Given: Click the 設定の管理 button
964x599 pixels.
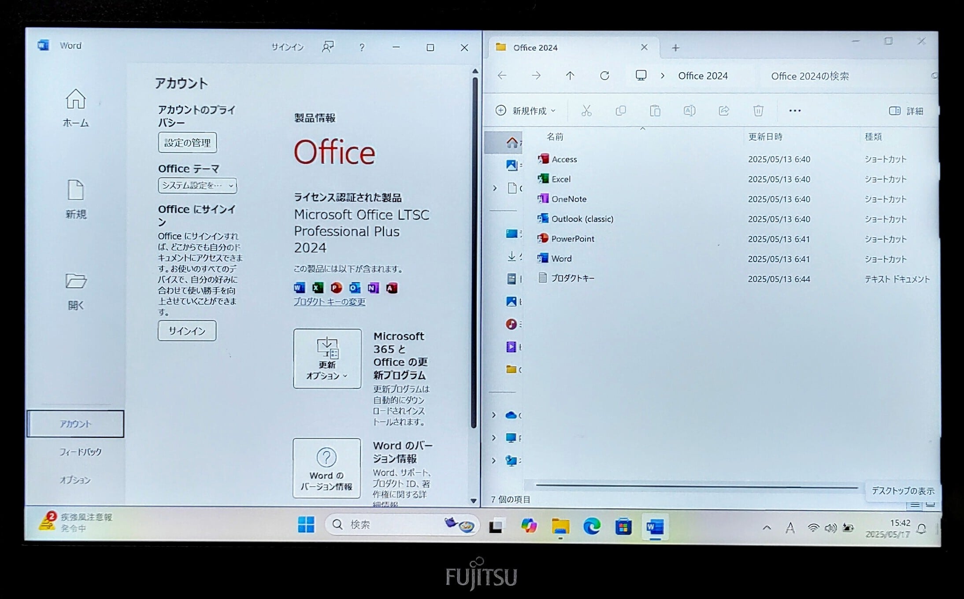Looking at the screenshot, I should (x=187, y=143).
